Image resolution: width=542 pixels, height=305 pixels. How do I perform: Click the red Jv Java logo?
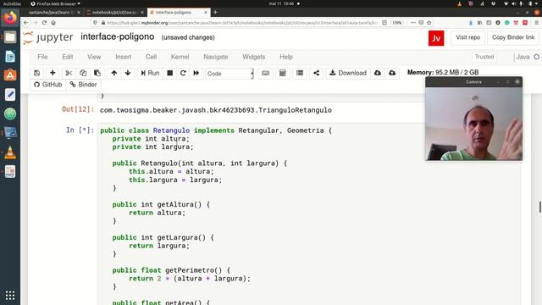pyautogui.click(x=436, y=38)
